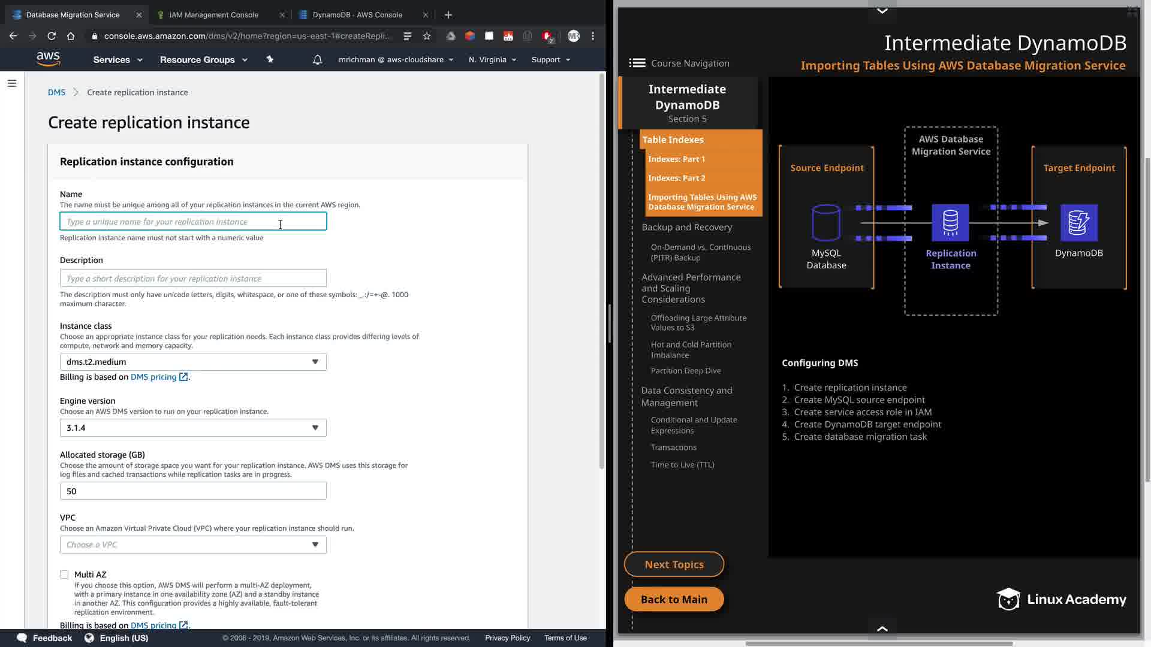The height and width of the screenshot is (647, 1151).
Task: Bookmark page with the star icon
Action: tap(427, 36)
